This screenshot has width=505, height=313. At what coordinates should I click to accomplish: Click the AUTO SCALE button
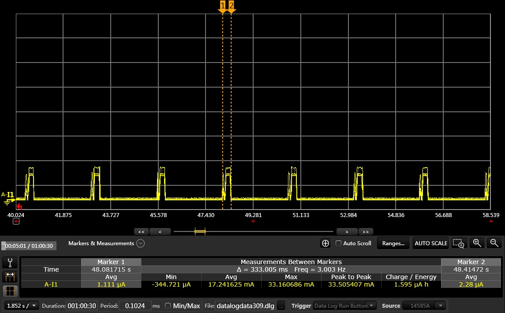tap(431, 243)
